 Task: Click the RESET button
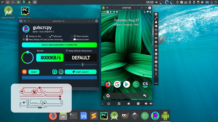point(34,72)
